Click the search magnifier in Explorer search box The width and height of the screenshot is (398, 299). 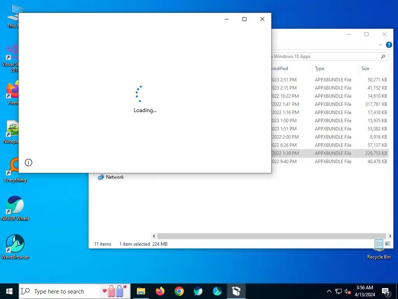click(x=383, y=56)
